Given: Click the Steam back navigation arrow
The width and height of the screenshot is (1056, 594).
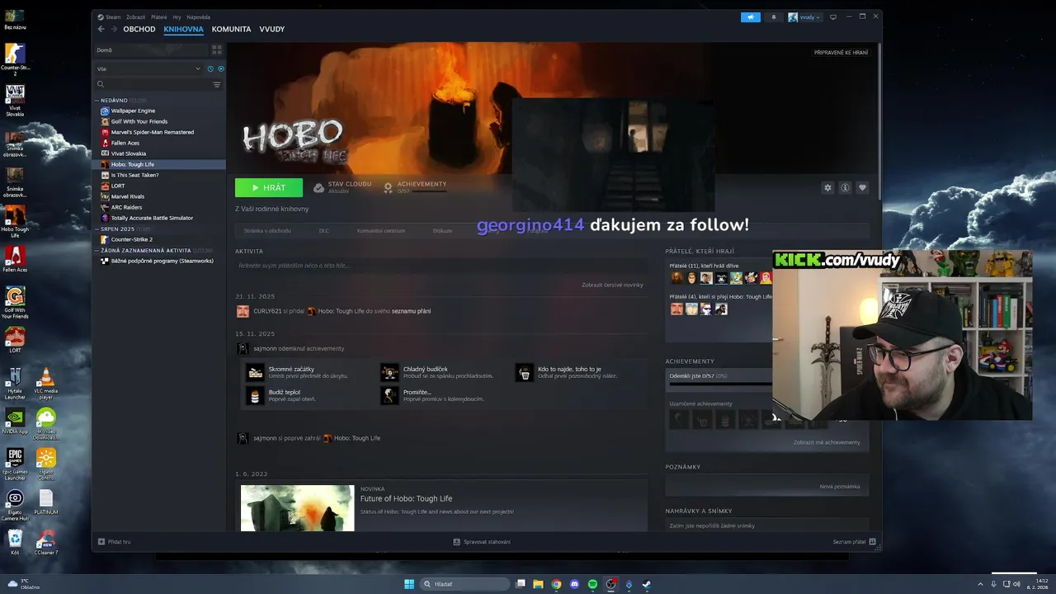Looking at the screenshot, I should click(101, 29).
